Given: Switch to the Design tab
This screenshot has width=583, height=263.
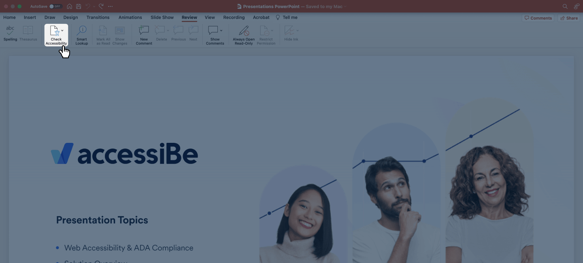Looking at the screenshot, I should click(70, 17).
